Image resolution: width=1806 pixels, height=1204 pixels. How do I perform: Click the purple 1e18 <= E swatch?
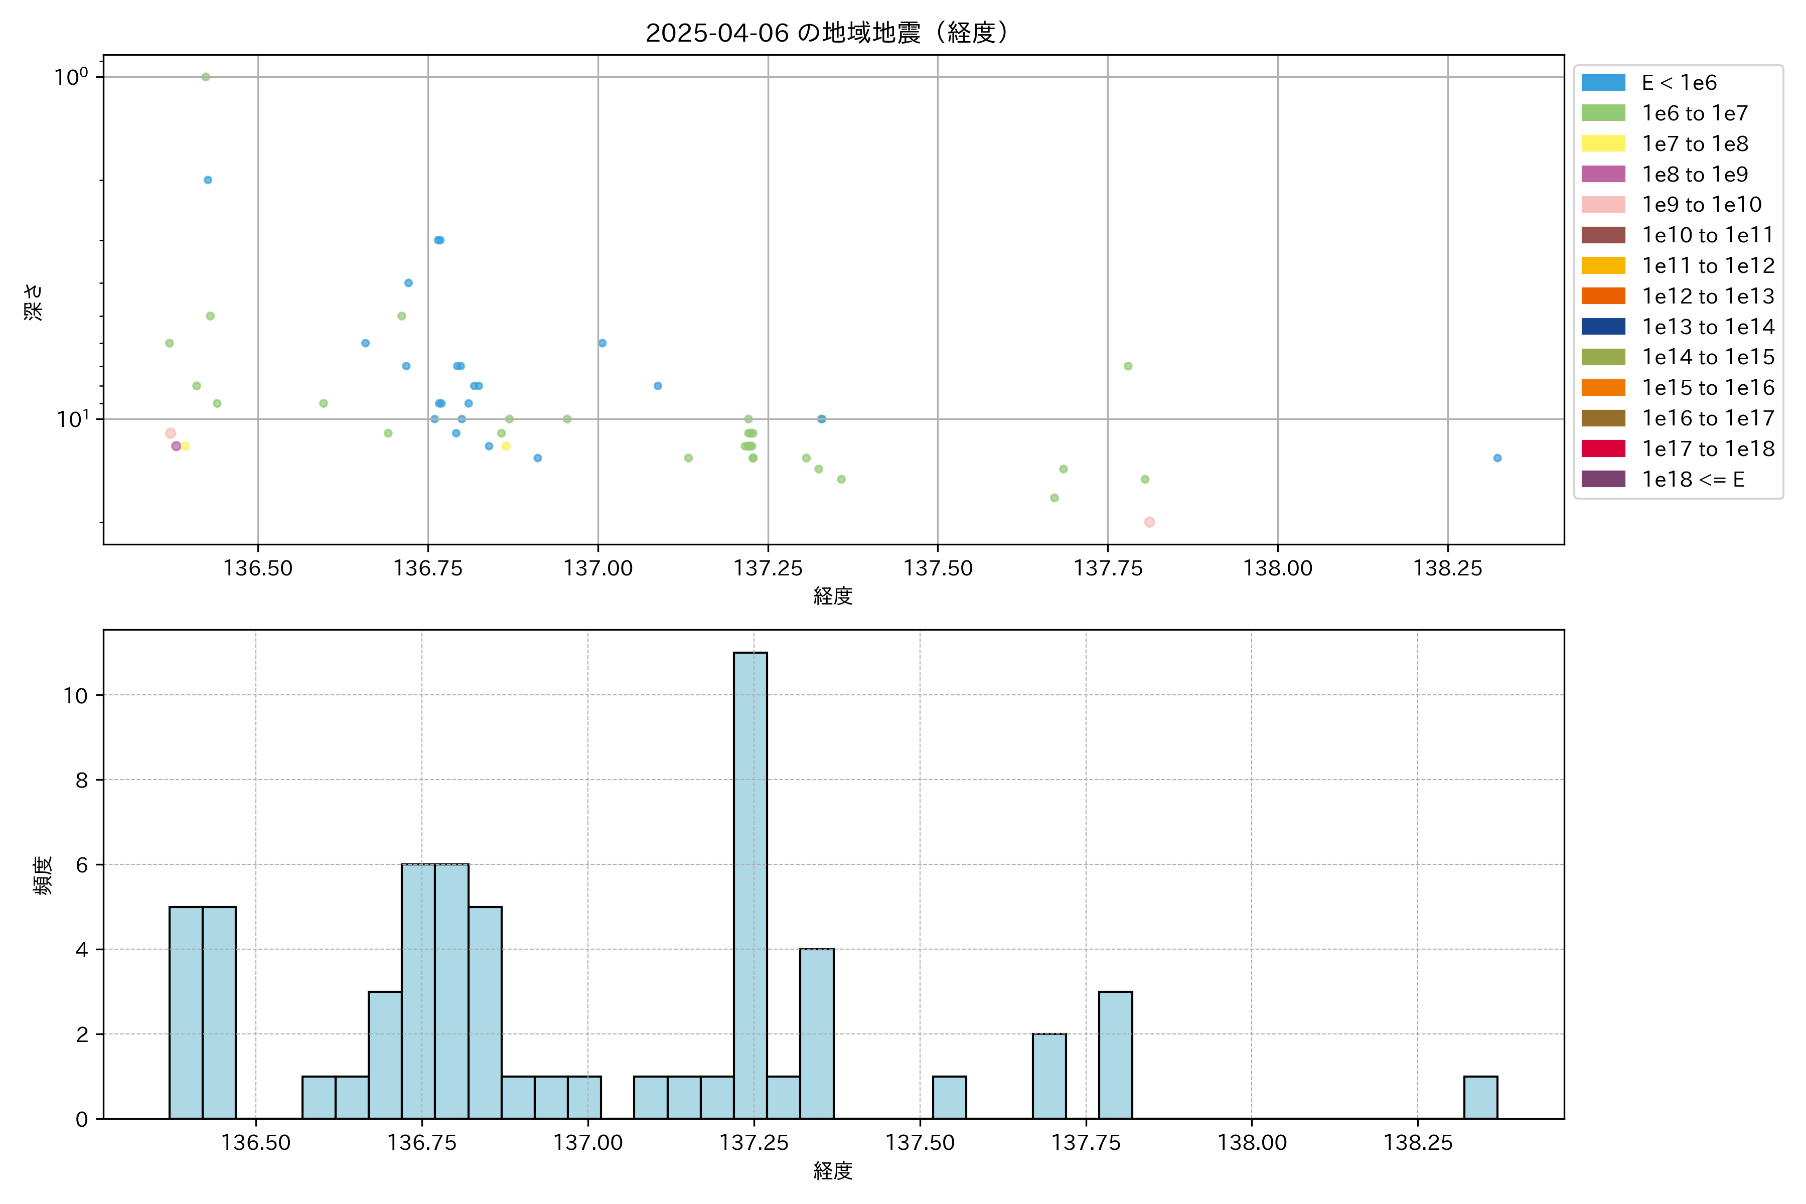[1603, 479]
